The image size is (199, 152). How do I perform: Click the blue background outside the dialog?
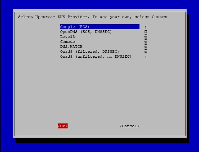pyautogui.click(x=99, y=4)
